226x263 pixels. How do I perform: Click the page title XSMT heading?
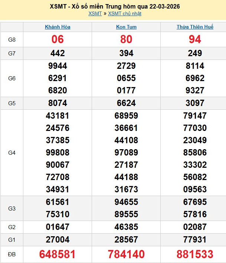pos(113,7)
